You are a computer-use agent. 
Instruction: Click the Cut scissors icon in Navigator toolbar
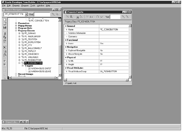point(5,47)
